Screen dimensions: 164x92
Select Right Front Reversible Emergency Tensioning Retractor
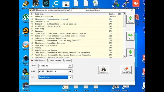(x=77, y=55)
